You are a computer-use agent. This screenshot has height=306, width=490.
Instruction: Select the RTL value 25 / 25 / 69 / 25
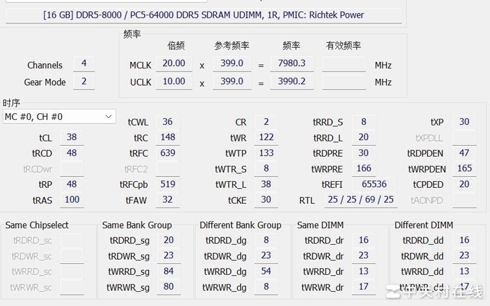(x=361, y=200)
